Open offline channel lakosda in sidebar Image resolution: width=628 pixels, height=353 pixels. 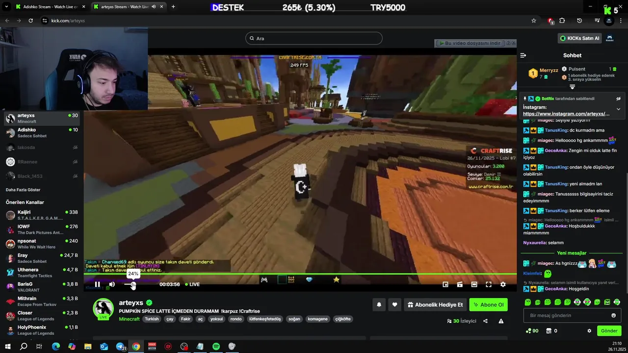[42, 147]
